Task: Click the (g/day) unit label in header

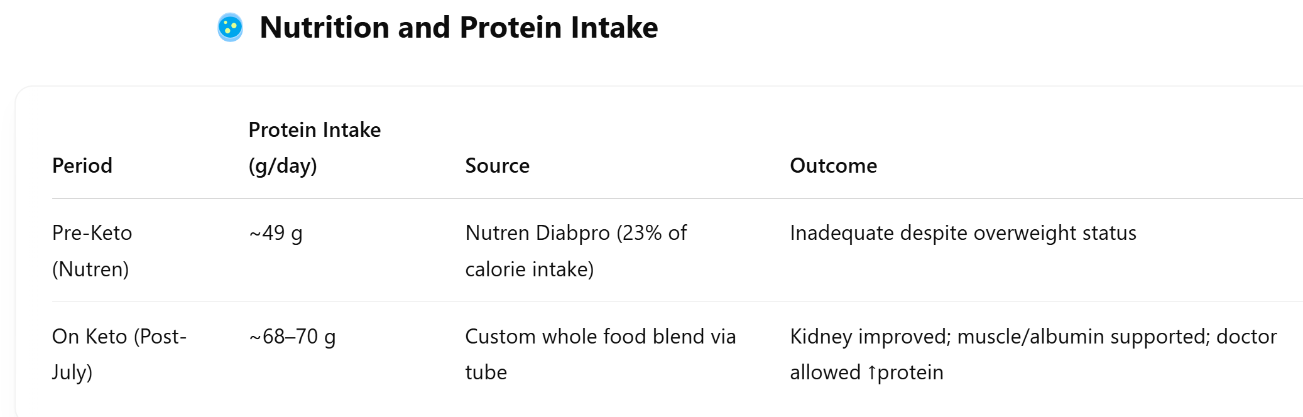Action: click(x=283, y=166)
